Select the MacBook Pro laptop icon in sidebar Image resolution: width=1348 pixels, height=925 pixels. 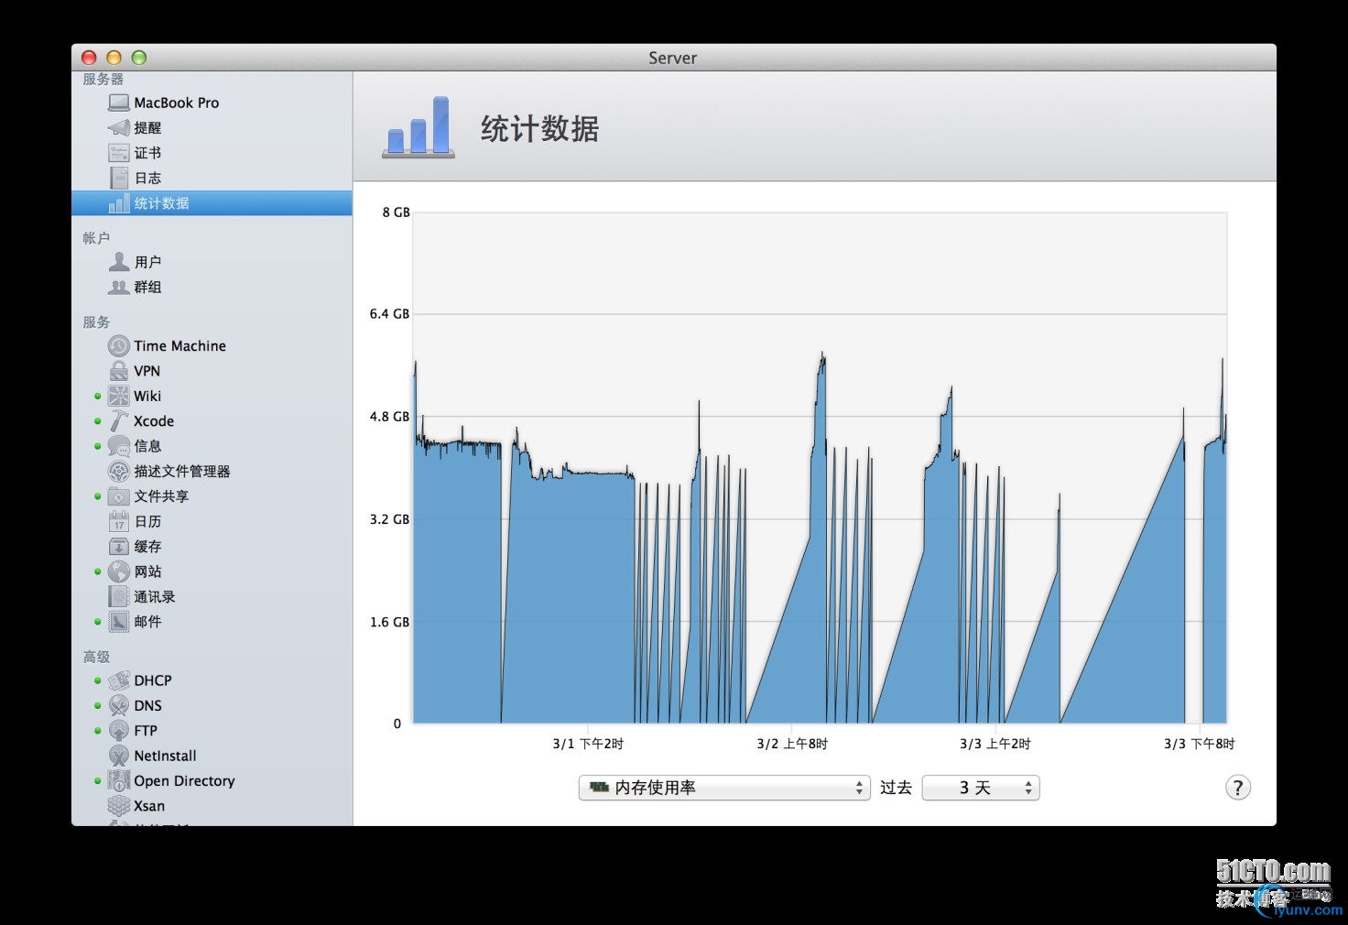coord(119,103)
